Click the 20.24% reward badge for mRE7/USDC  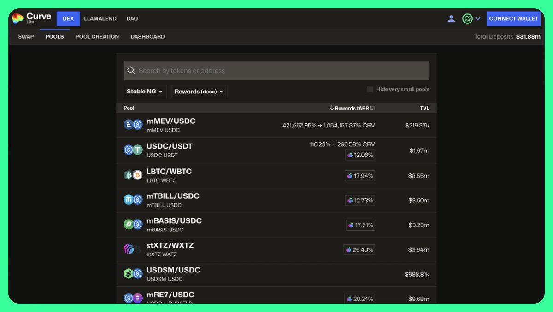click(359, 299)
